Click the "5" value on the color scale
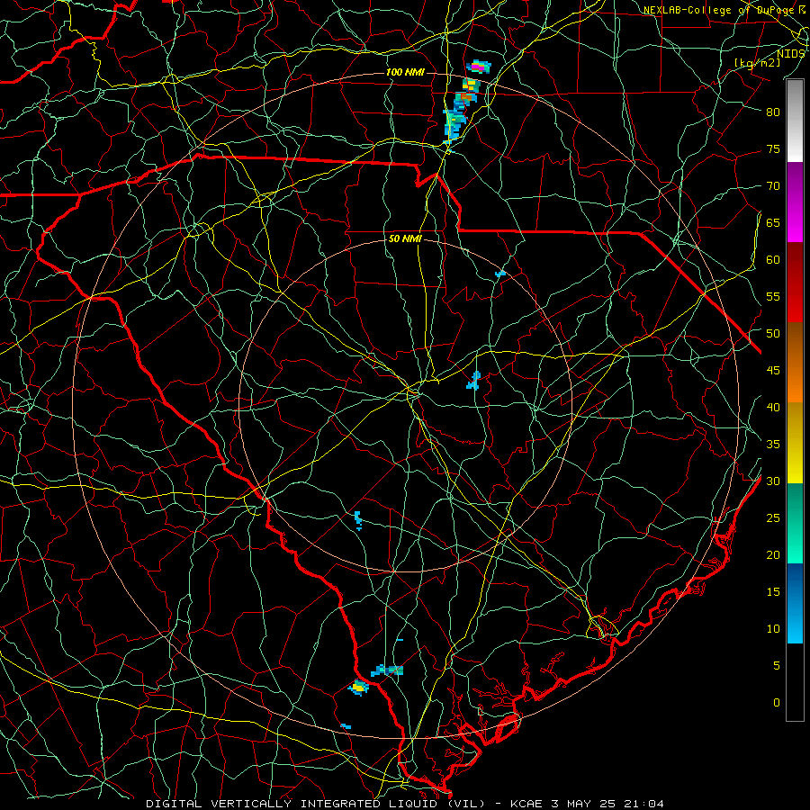This screenshot has height=810, width=810. point(777,666)
